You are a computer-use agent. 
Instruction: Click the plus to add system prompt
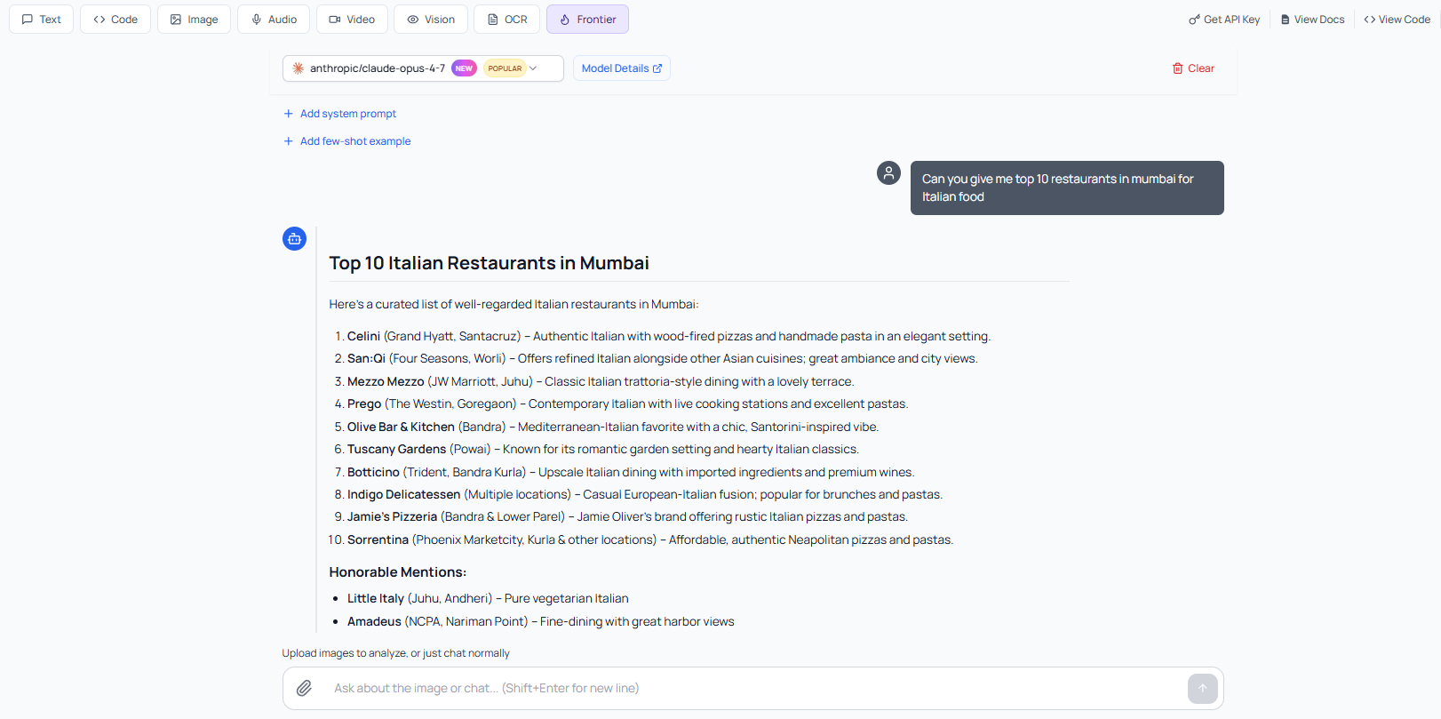288,114
